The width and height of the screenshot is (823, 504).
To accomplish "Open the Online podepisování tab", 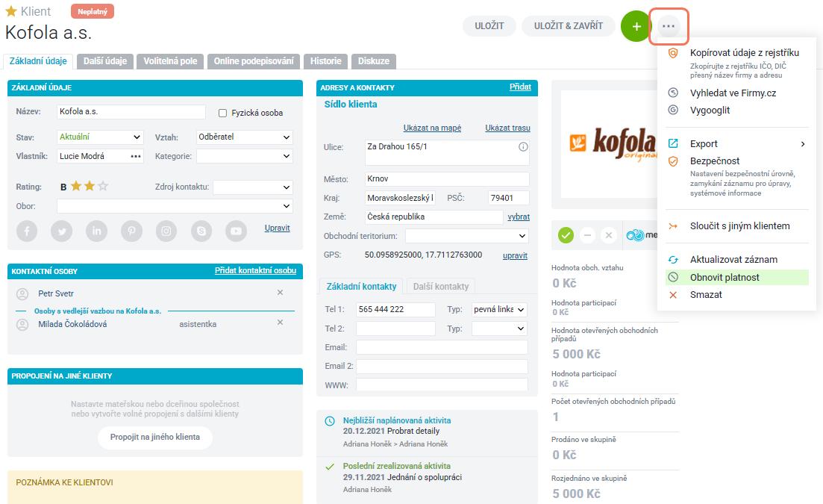I will pos(254,61).
